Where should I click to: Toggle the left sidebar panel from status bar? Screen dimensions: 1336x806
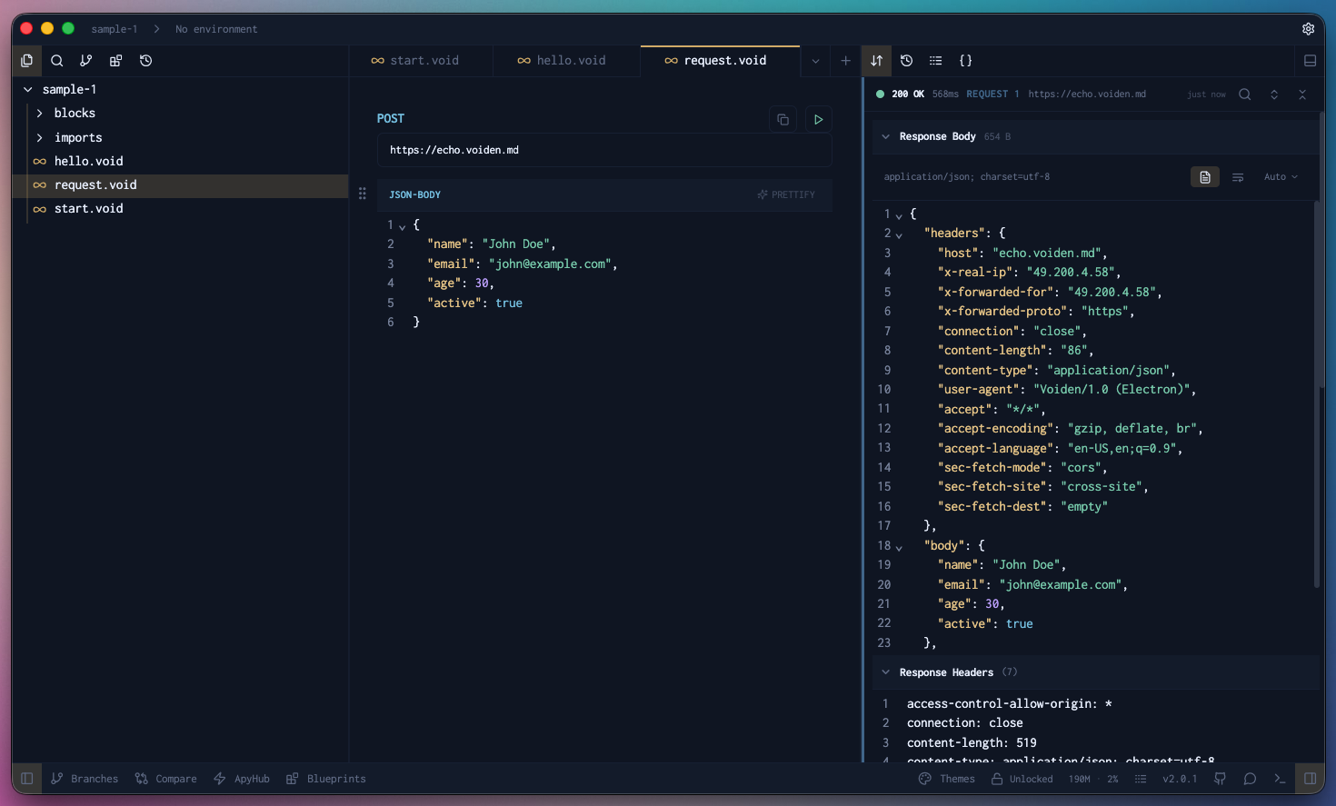(x=26, y=779)
